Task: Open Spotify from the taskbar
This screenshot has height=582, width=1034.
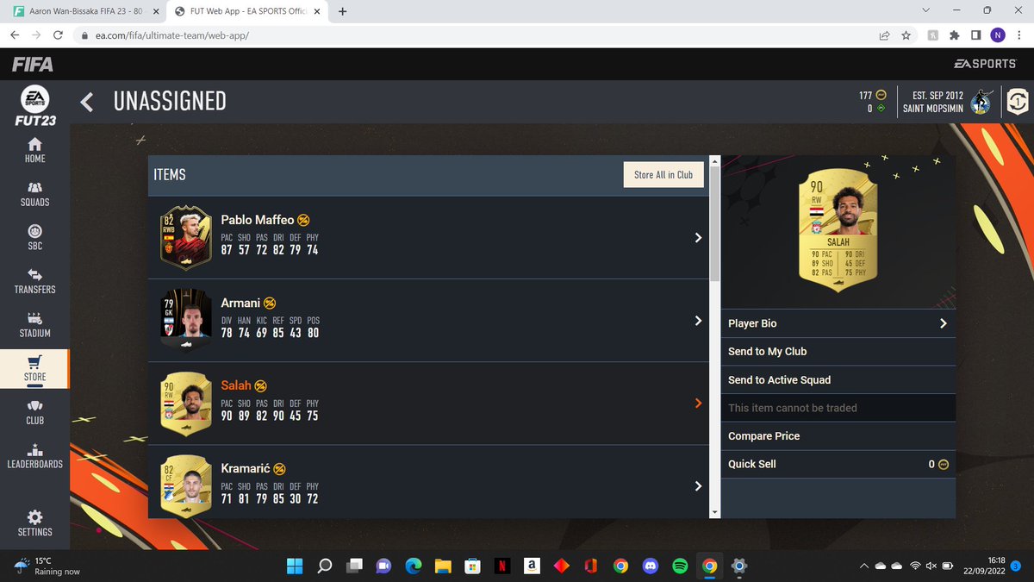Action: click(x=680, y=566)
